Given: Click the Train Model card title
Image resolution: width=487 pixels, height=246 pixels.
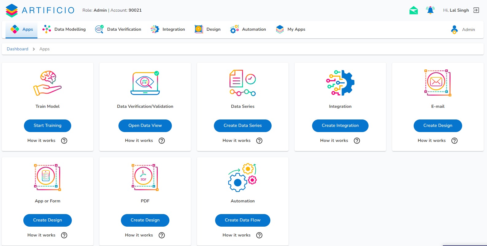Looking at the screenshot, I should point(48,106).
